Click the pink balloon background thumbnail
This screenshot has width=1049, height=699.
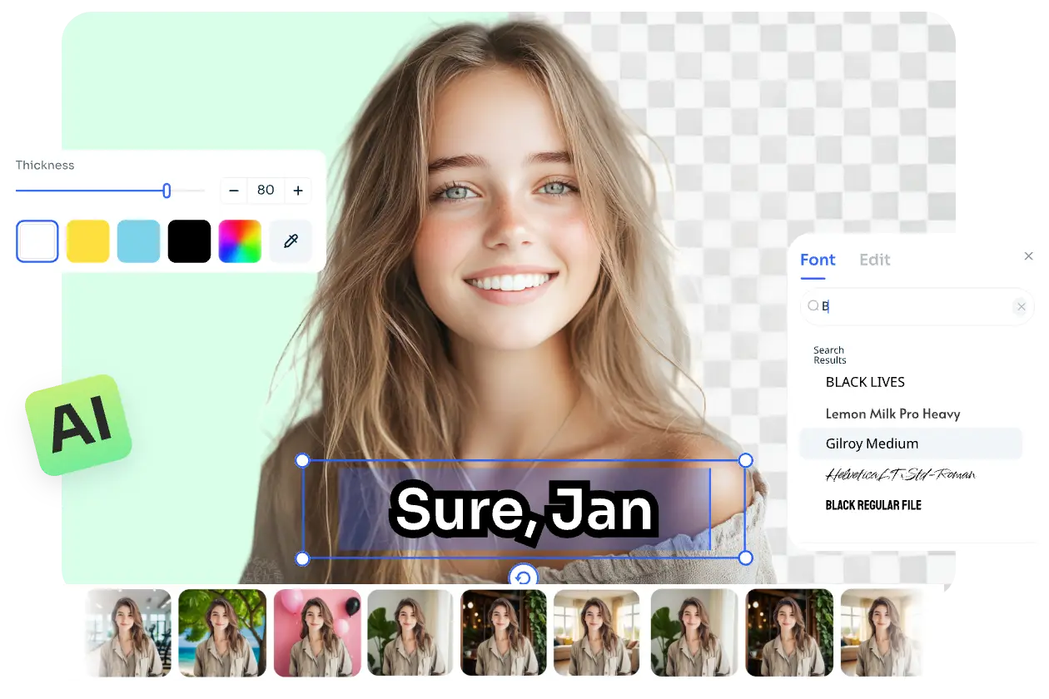point(317,632)
